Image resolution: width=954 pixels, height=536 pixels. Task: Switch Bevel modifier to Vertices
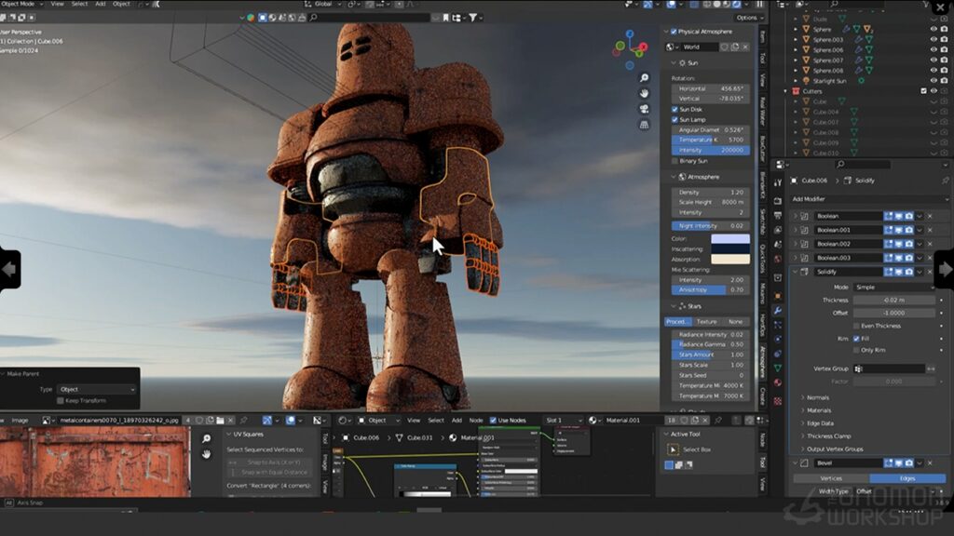point(831,478)
